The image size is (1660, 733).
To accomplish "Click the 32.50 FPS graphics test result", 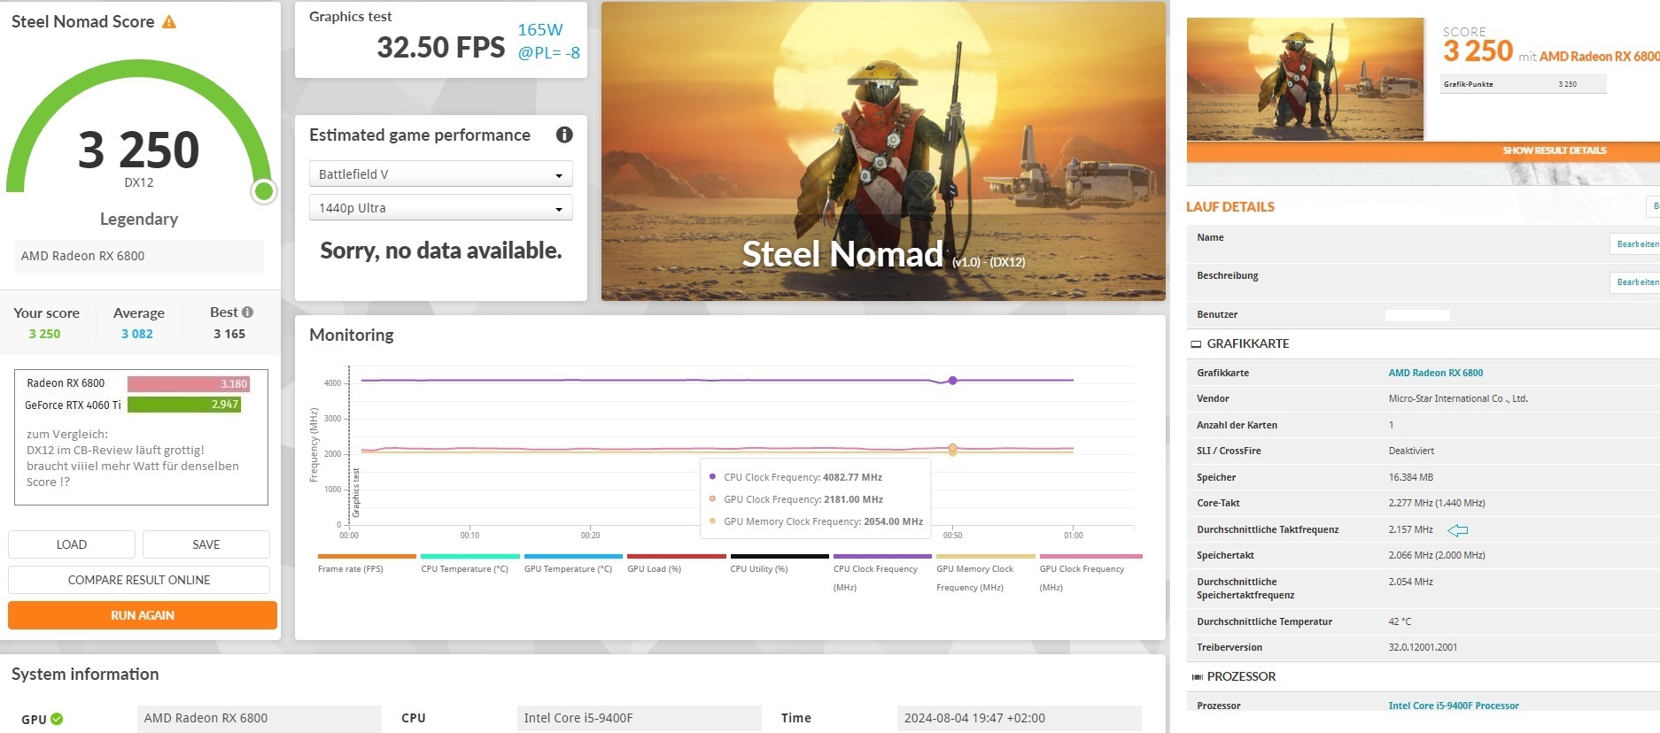I will 441,47.
